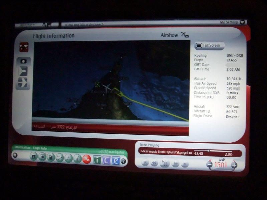Click the news ticker headline at top
Image resolution: width=267 pixels, height=200 pixels.
point(85,25)
